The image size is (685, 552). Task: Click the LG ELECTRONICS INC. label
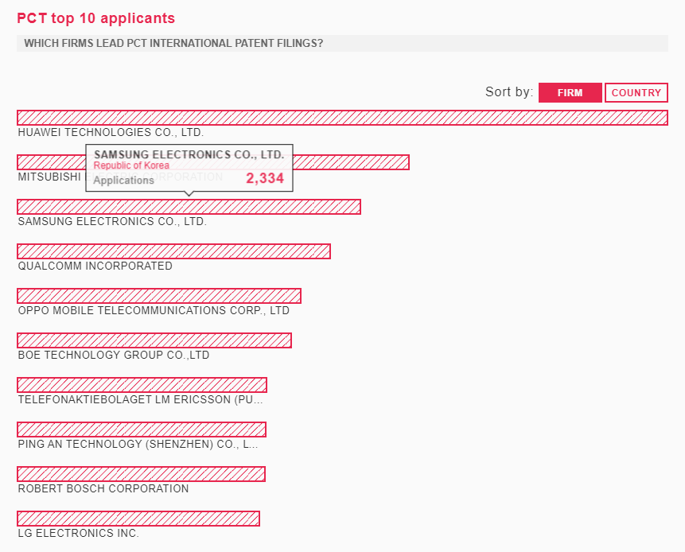tap(78, 534)
